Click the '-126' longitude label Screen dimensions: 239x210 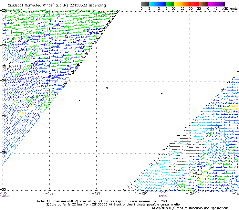143,194
